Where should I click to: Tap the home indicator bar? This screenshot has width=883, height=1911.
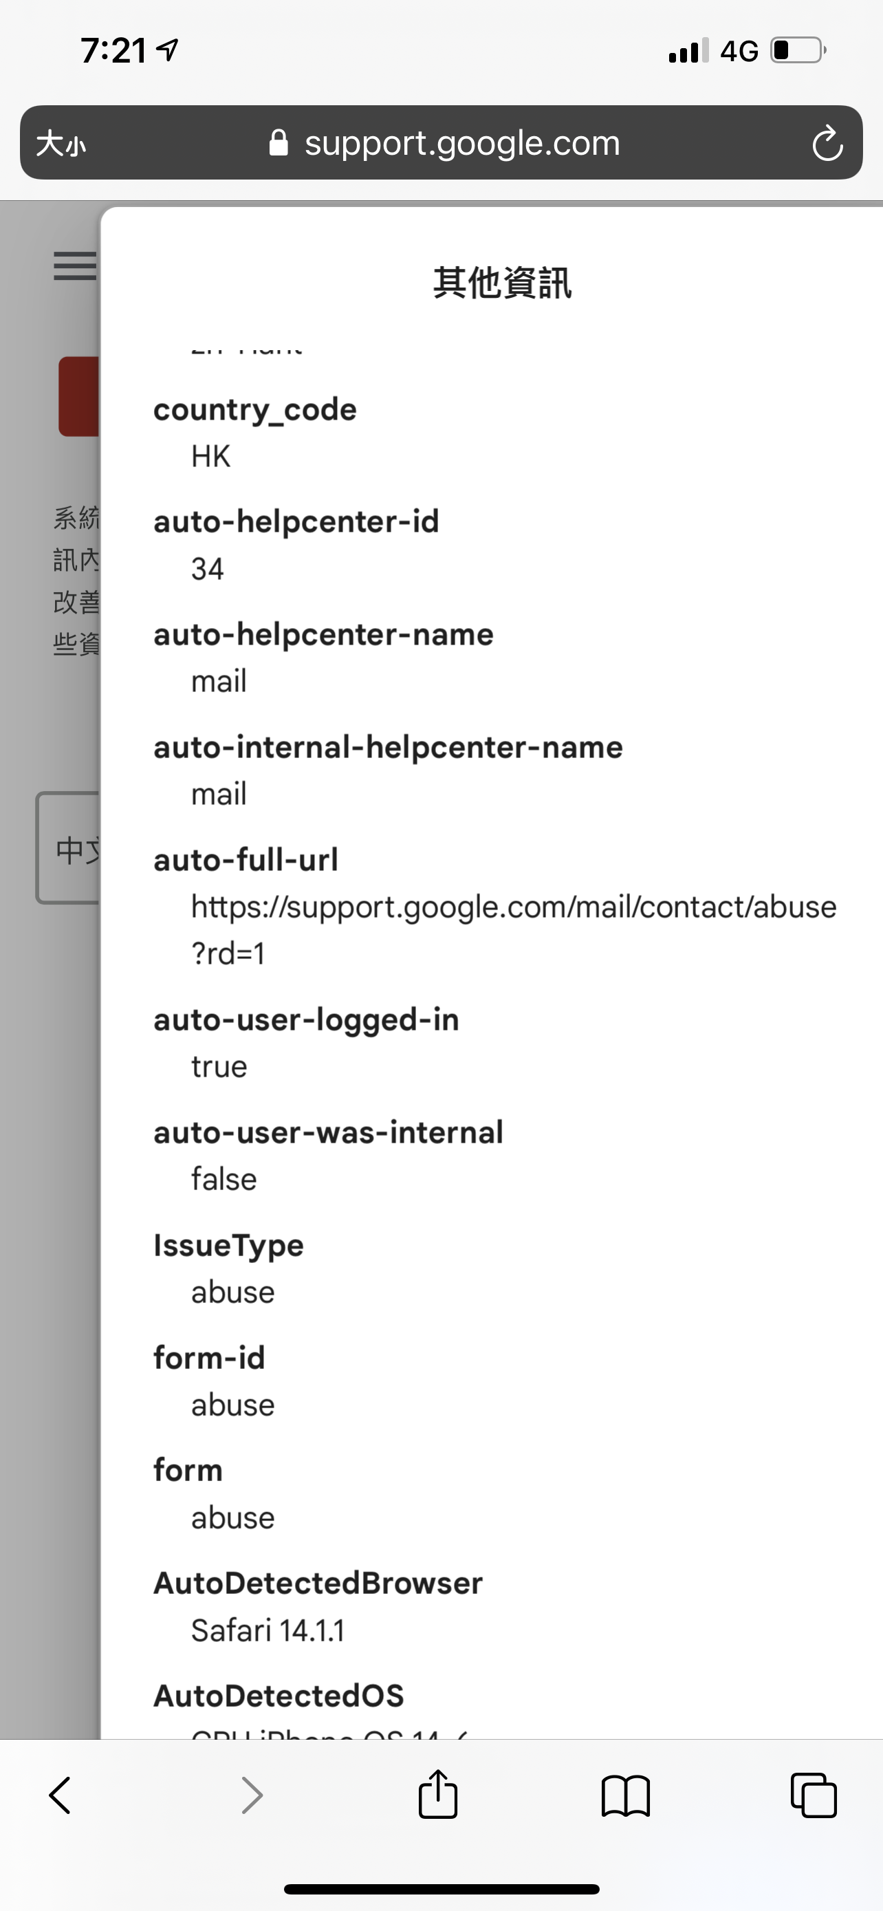441,1889
